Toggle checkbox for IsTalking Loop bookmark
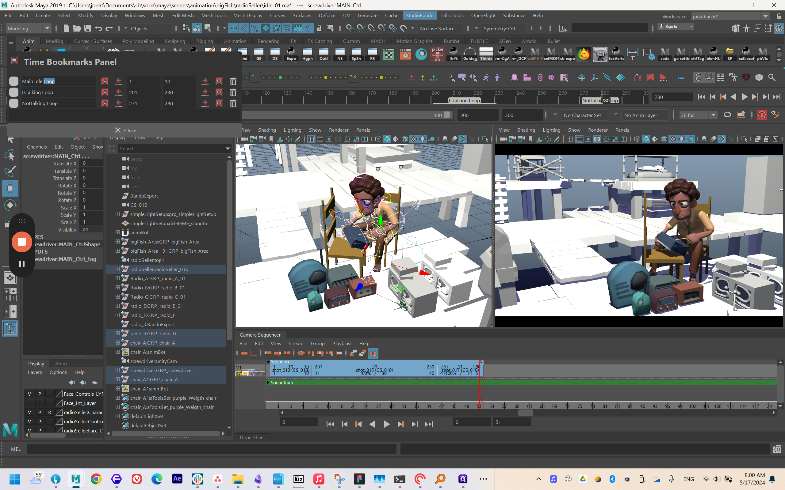 [13, 92]
